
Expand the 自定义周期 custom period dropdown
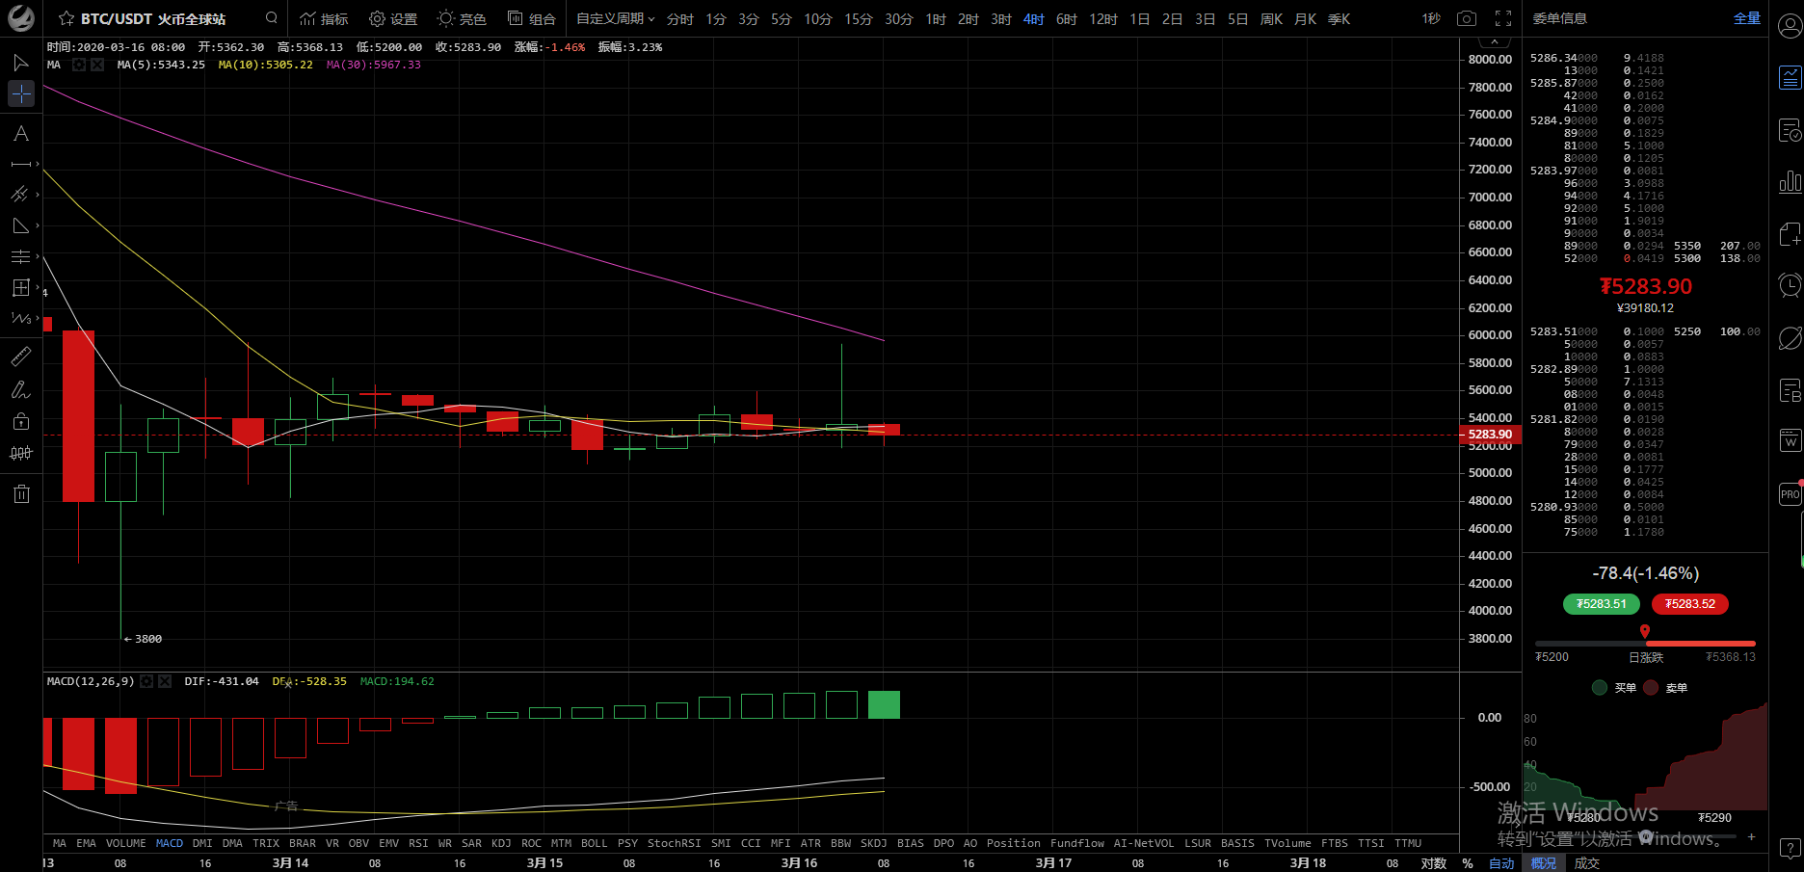[615, 18]
